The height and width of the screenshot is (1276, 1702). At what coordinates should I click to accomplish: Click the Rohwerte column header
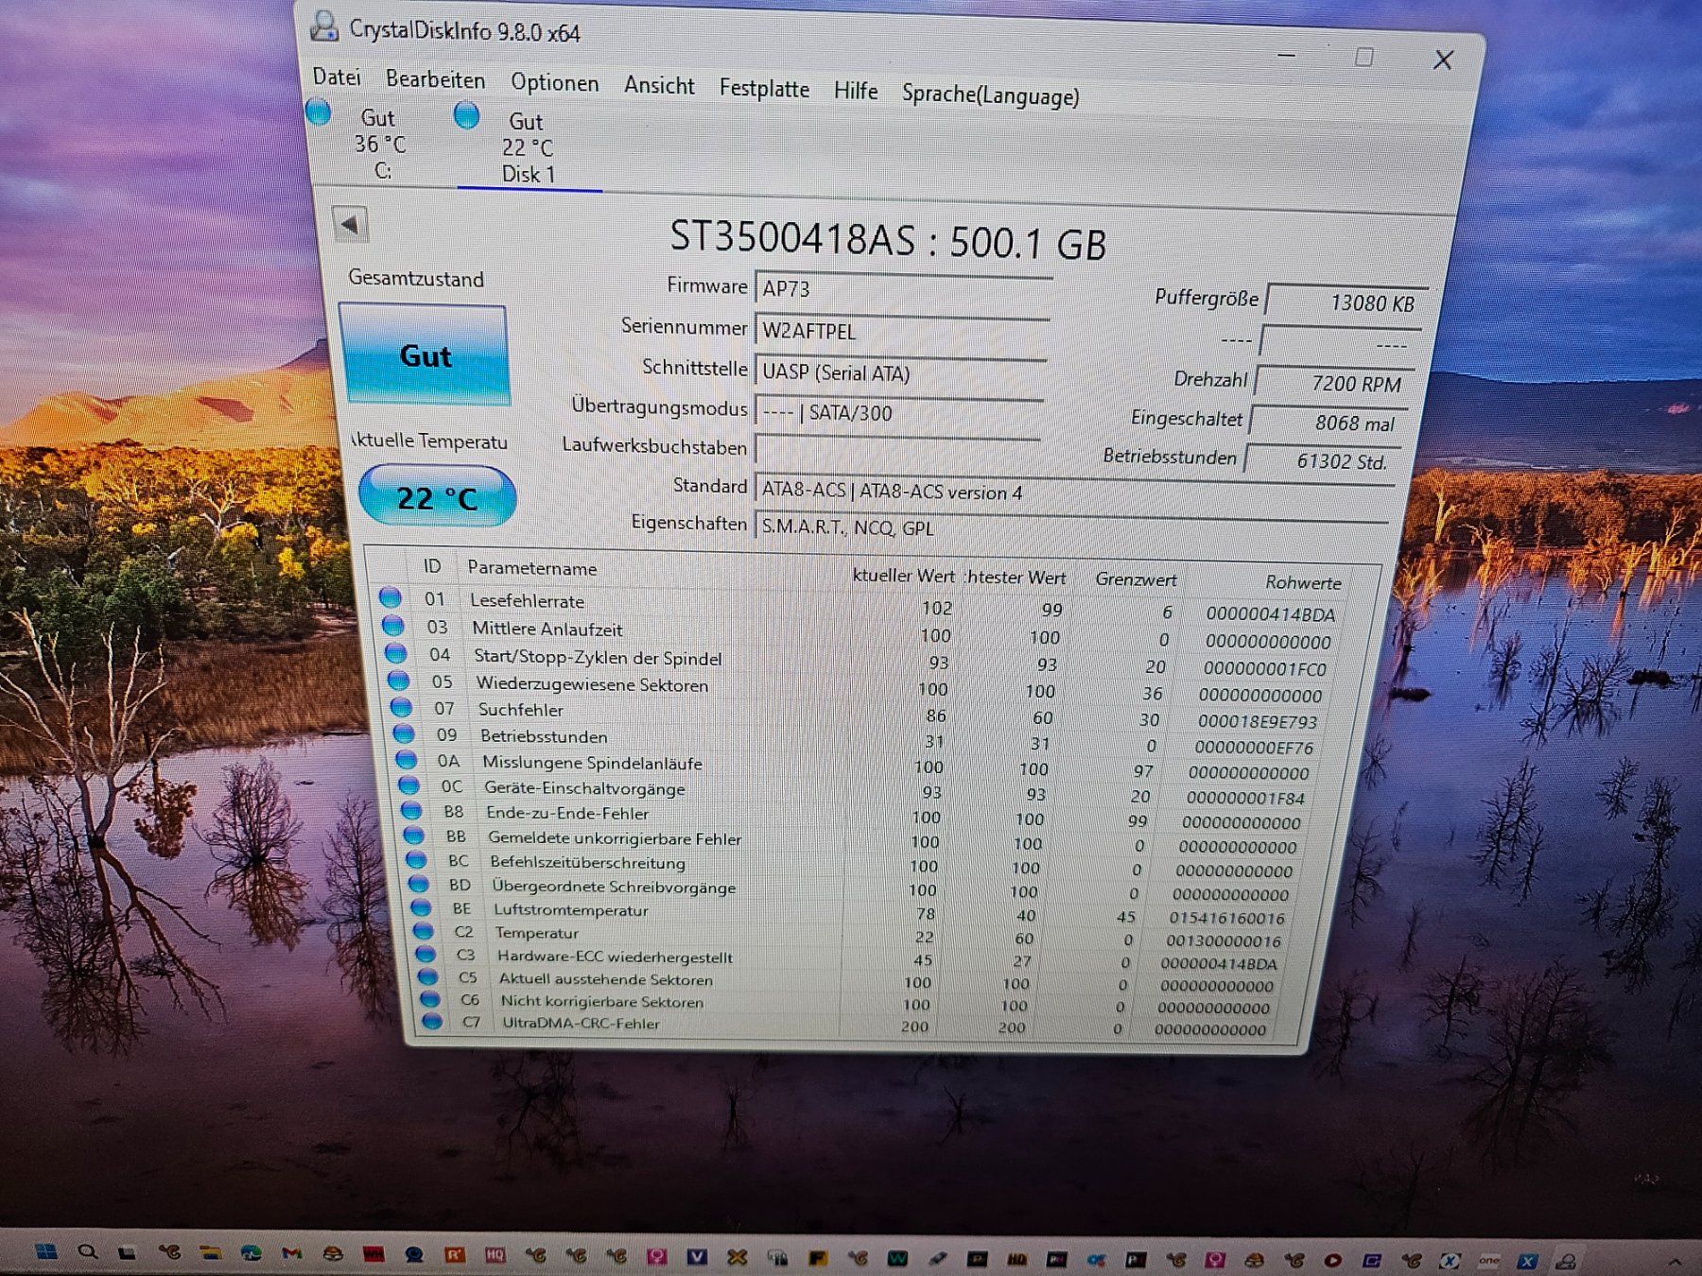click(x=1303, y=582)
